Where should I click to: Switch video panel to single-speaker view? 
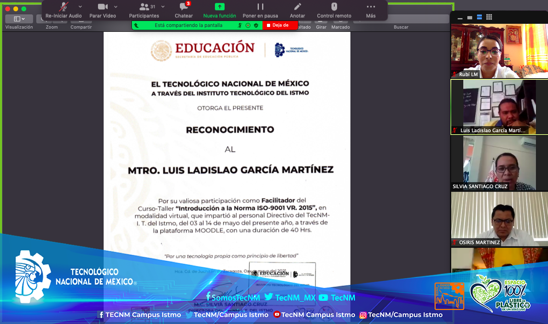(469, 17)
